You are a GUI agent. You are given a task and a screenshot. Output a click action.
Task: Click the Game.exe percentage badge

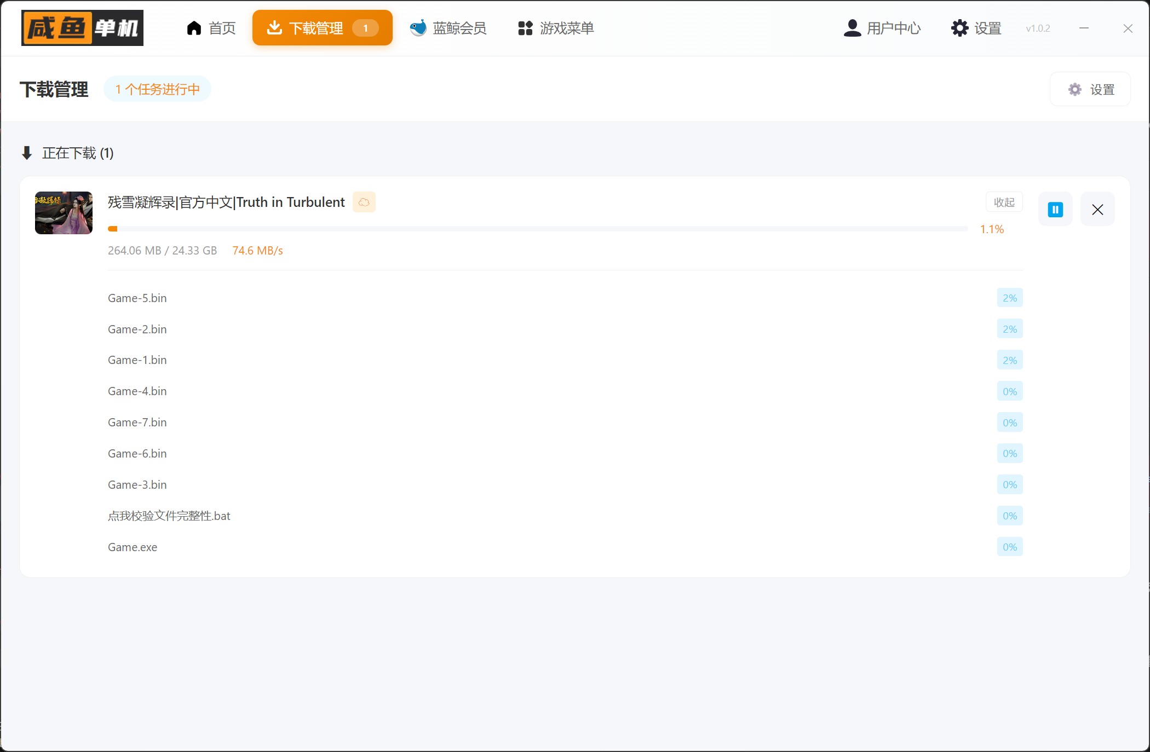click(1009, 547)
